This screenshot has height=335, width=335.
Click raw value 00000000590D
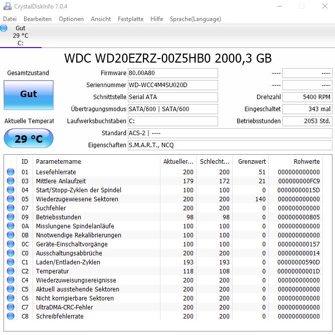pos(298,262)
